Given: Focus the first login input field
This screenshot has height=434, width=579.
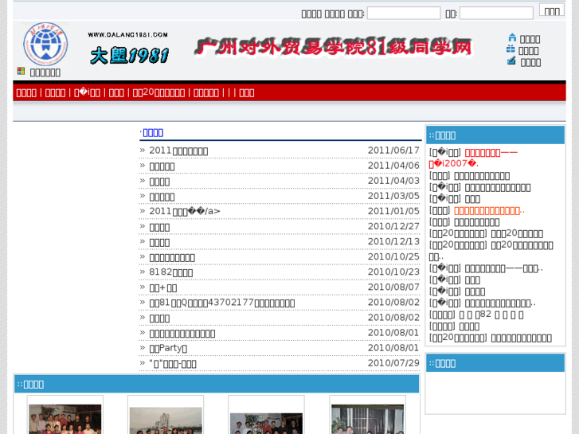Looking at the screenshot, I should pyautogui.click(x=404, y=14).
